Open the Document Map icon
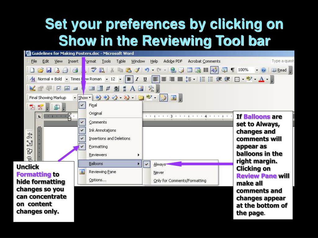This screenshot has width=318, height=238. click(x=224, y=70)
